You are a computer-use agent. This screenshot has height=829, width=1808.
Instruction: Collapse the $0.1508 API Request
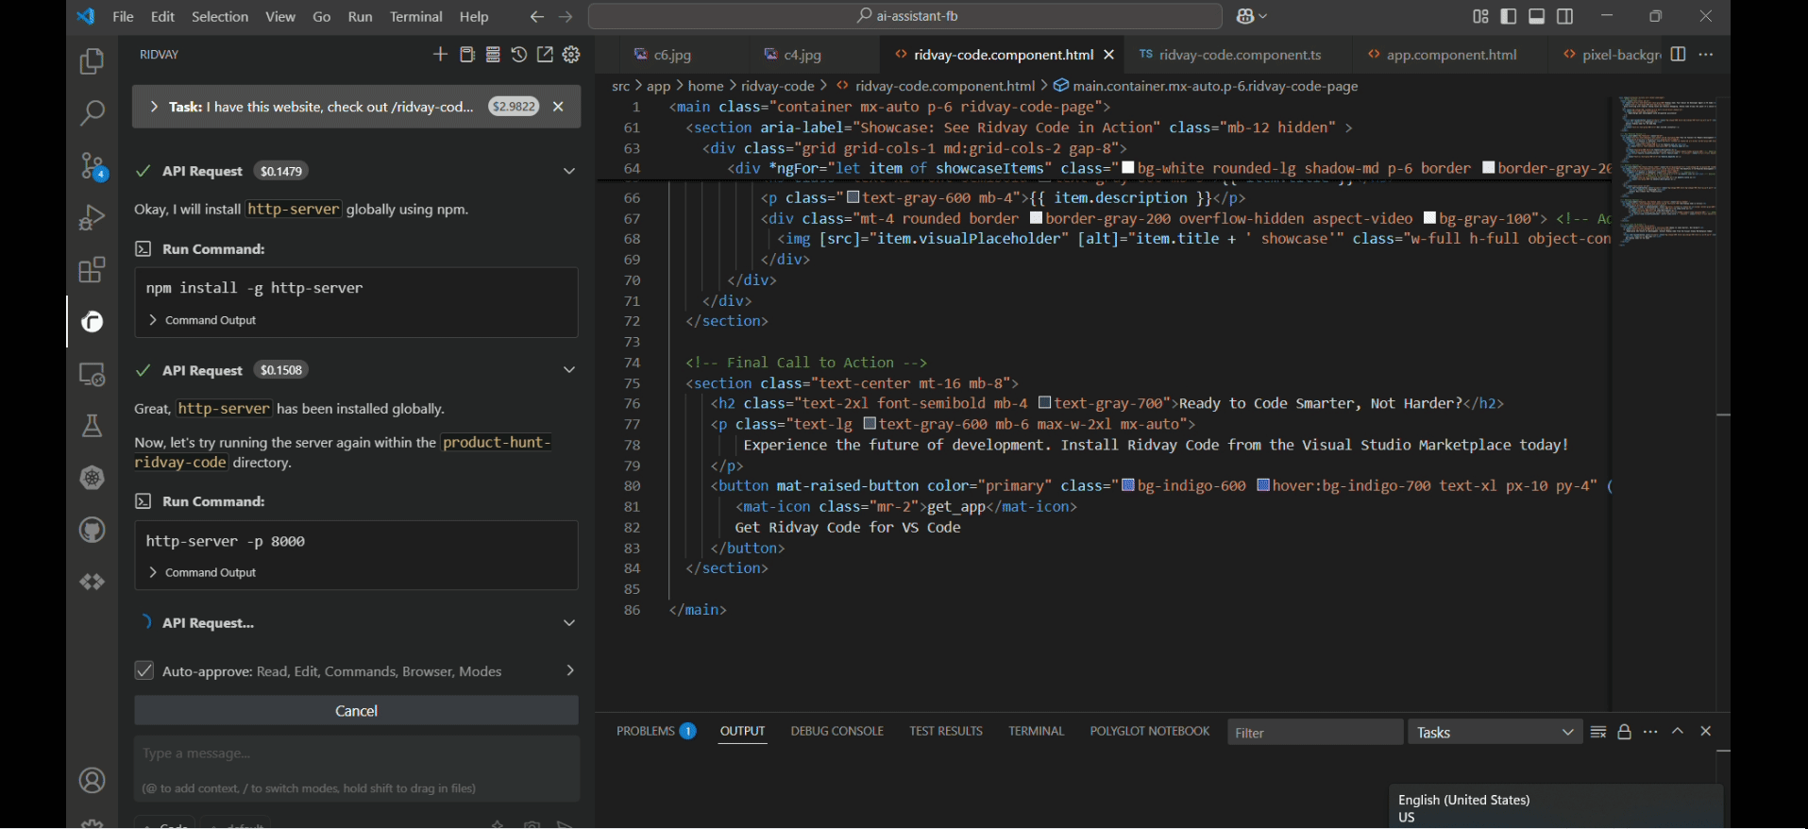pyautogui.click(x=568, y=370)
